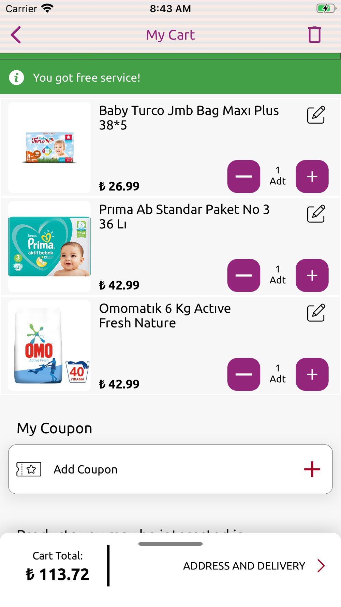
Task: Open OMO detergent product image
Action: pos(49,345)
